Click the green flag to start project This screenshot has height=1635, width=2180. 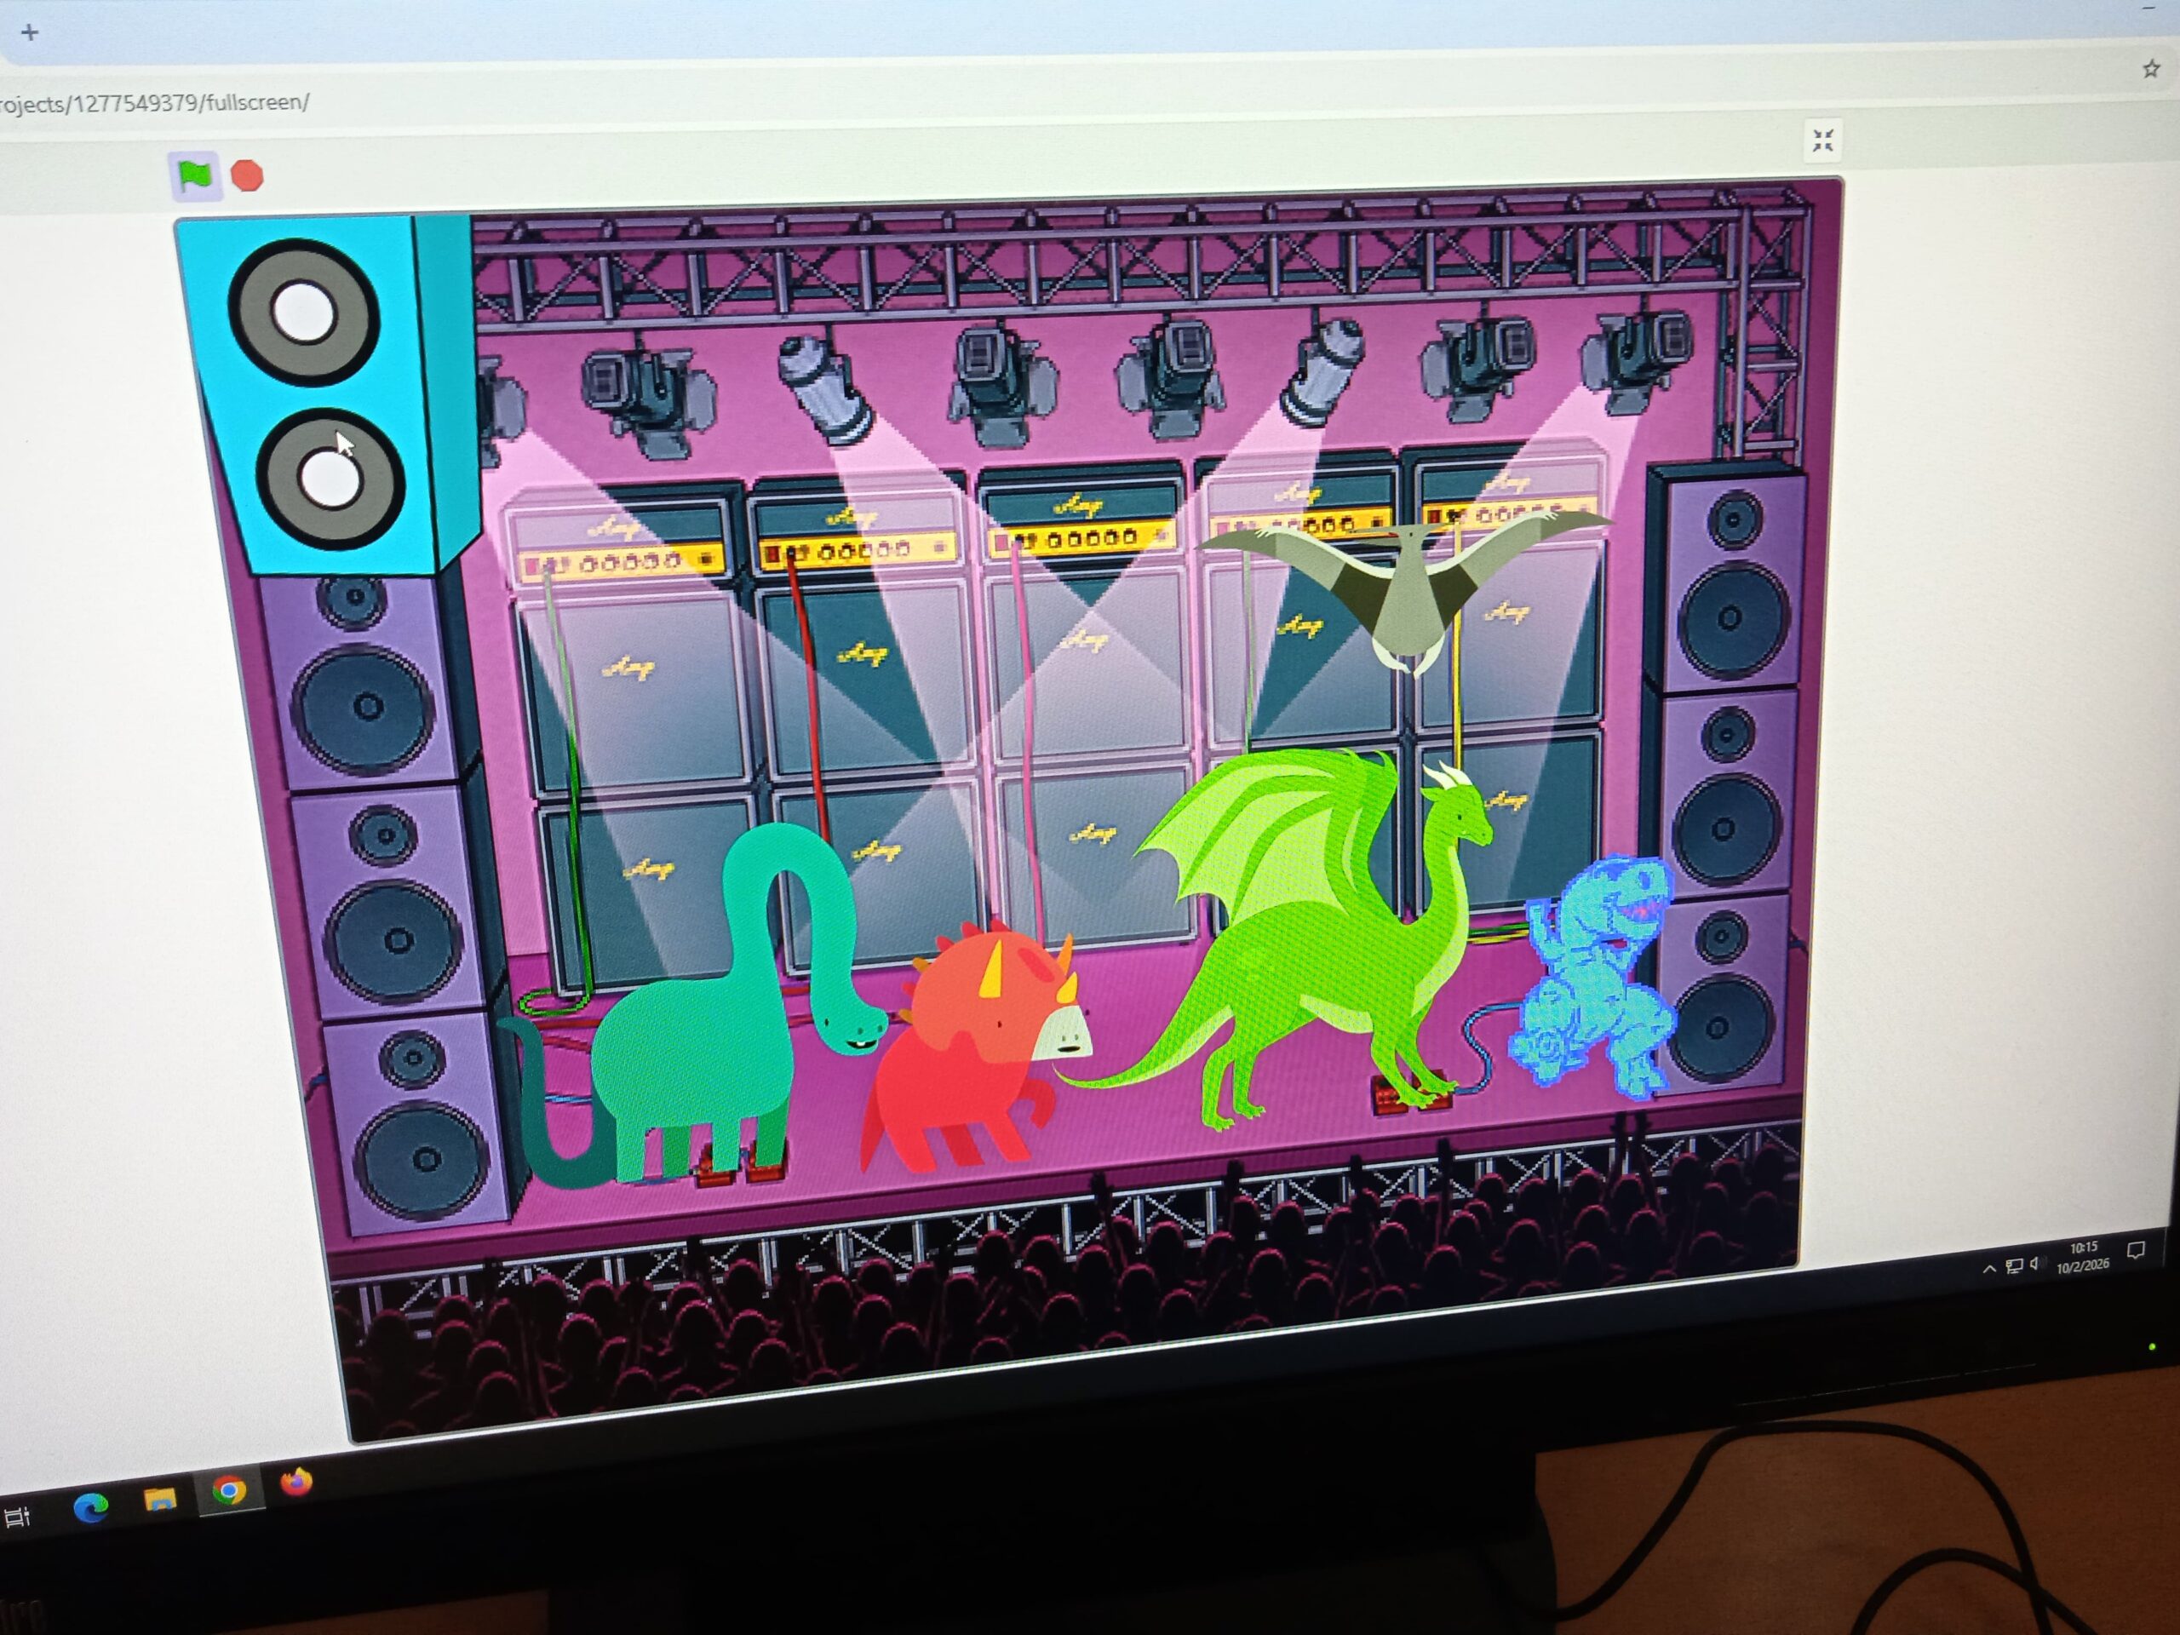click(195, 175)
